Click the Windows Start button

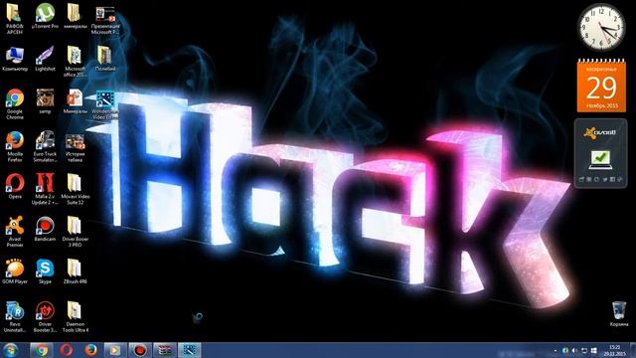(11, 350)
